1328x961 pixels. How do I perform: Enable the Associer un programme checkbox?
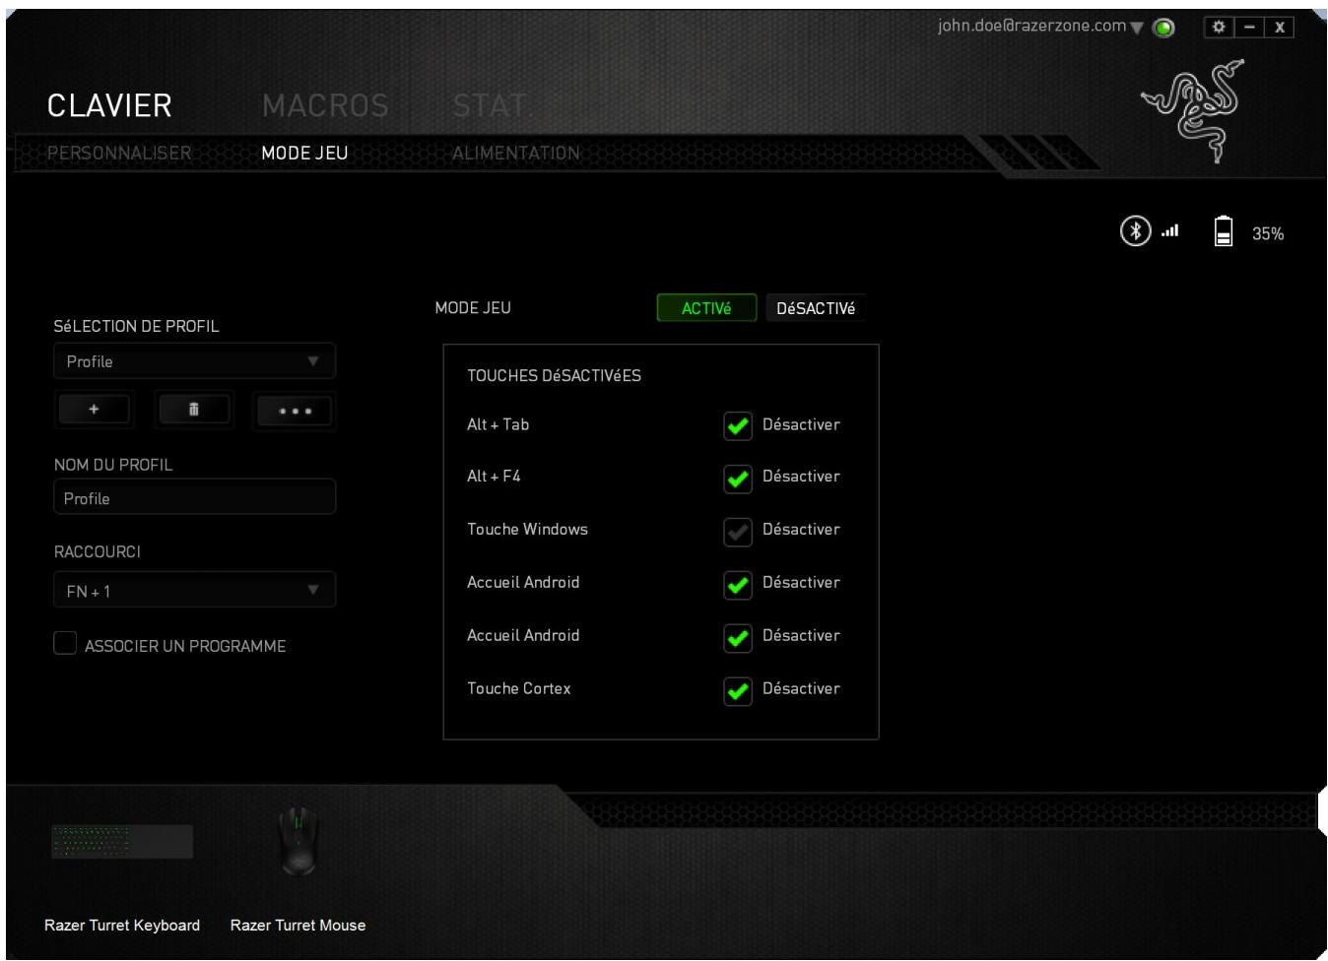pyautogui.click(x=65, y=644)
